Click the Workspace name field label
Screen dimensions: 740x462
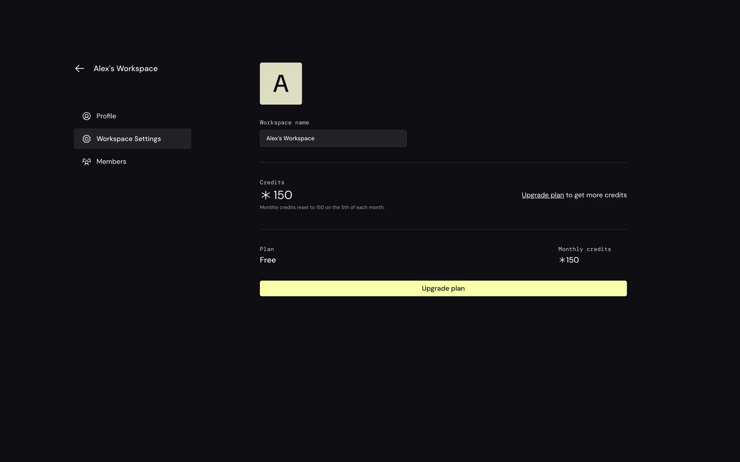(x=284, y=122)
